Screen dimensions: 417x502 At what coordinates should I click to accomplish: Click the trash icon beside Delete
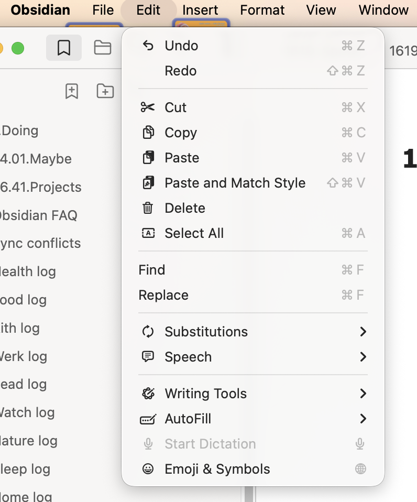pyautogui.click(x=148, y=208)
